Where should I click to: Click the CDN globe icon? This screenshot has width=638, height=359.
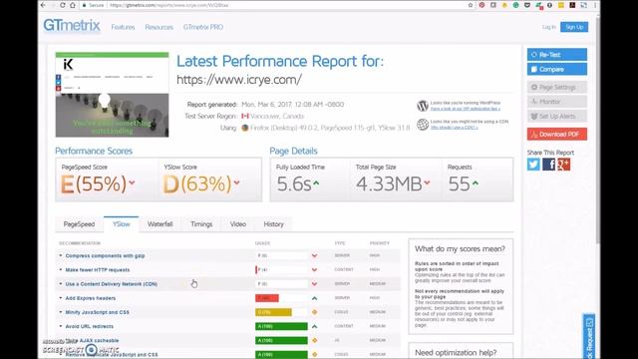[x=423, y=124]
